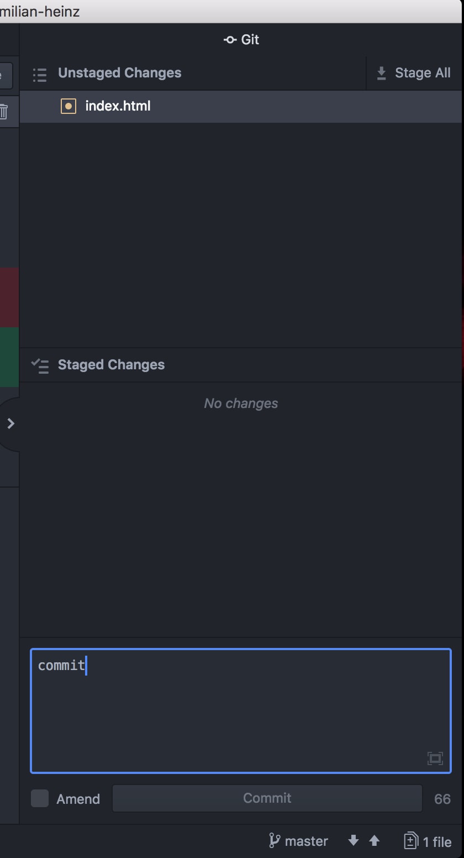
Task: Click the down arrow pull icon
Action: pyautogui.click(x=354, y=841)
